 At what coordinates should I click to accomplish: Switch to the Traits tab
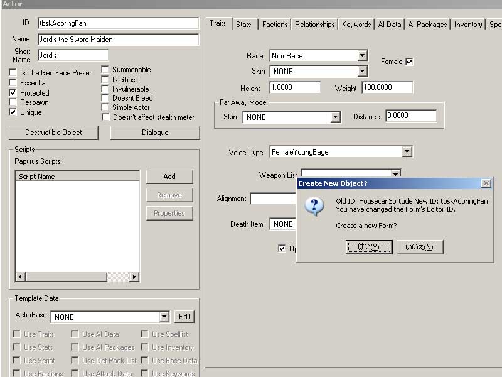218,23
